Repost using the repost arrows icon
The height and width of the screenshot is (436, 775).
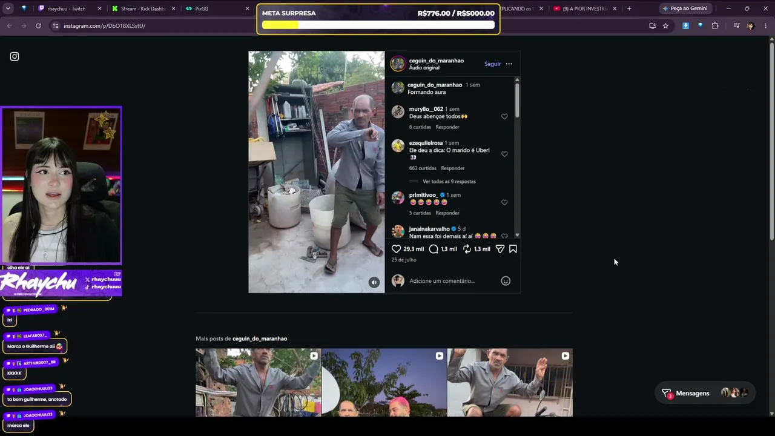point(467,249)
